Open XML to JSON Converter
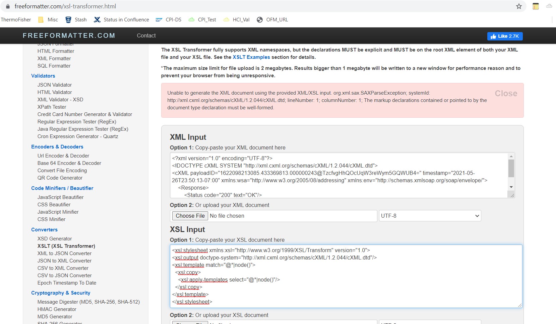This screenshot has height=324, width=556. pos(64,253)
